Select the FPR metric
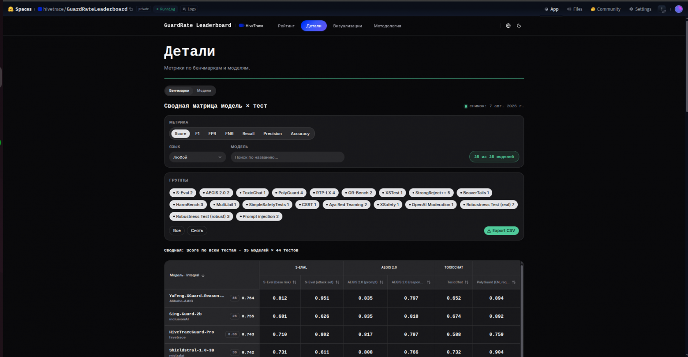Viewport: 688px width, 357px height. point(212,134)
